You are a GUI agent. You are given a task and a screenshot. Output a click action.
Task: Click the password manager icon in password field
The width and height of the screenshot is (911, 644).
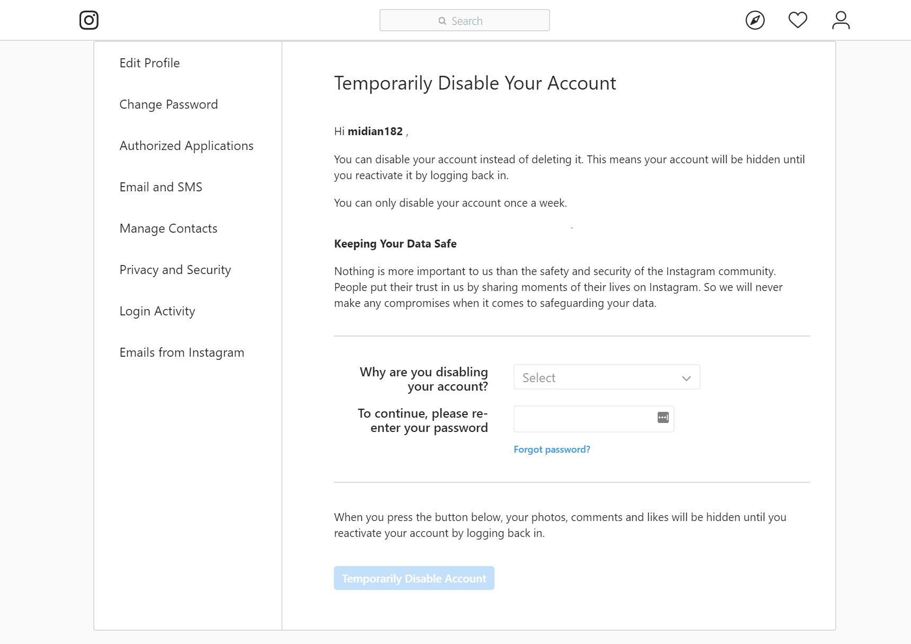663,418
